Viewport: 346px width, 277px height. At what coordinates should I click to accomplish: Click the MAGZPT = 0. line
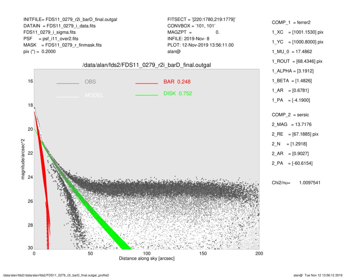pyautogui.click(x=193, y=32)
